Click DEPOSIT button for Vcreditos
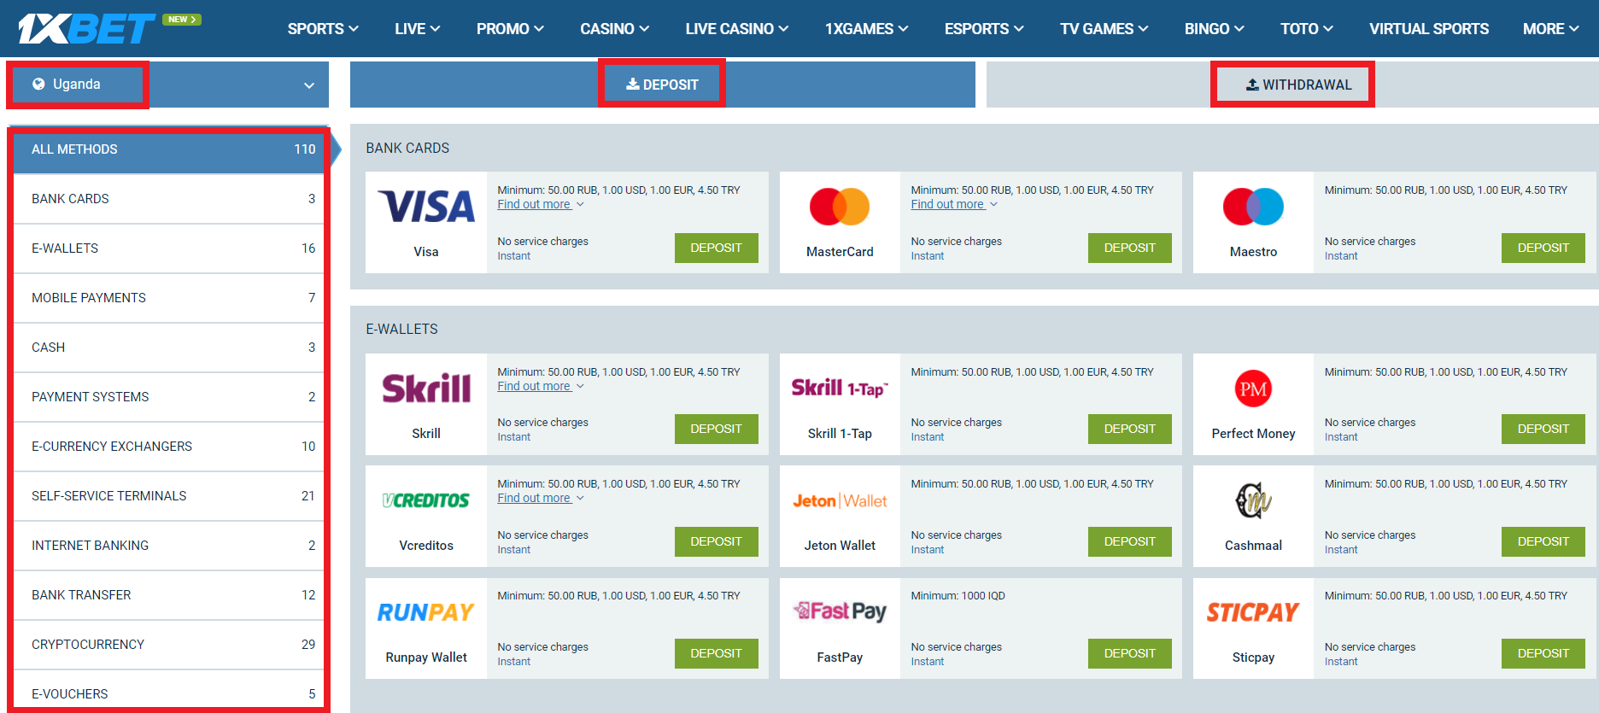The image size is (1599, 713). [x=716, y=541]
